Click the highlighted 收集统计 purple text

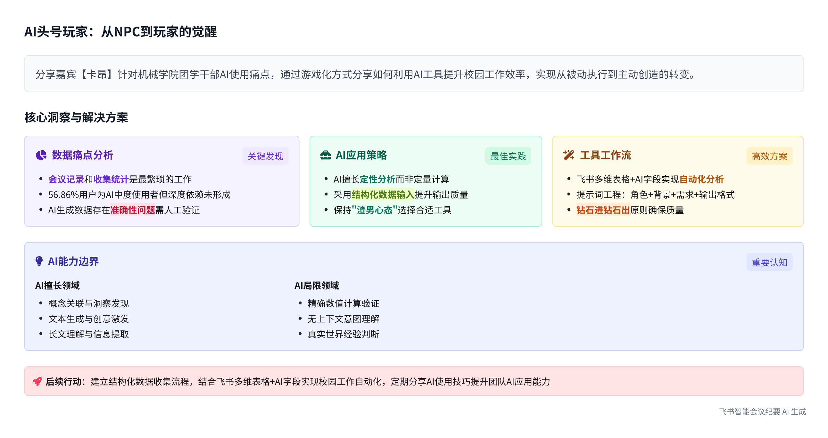(111, 179)
